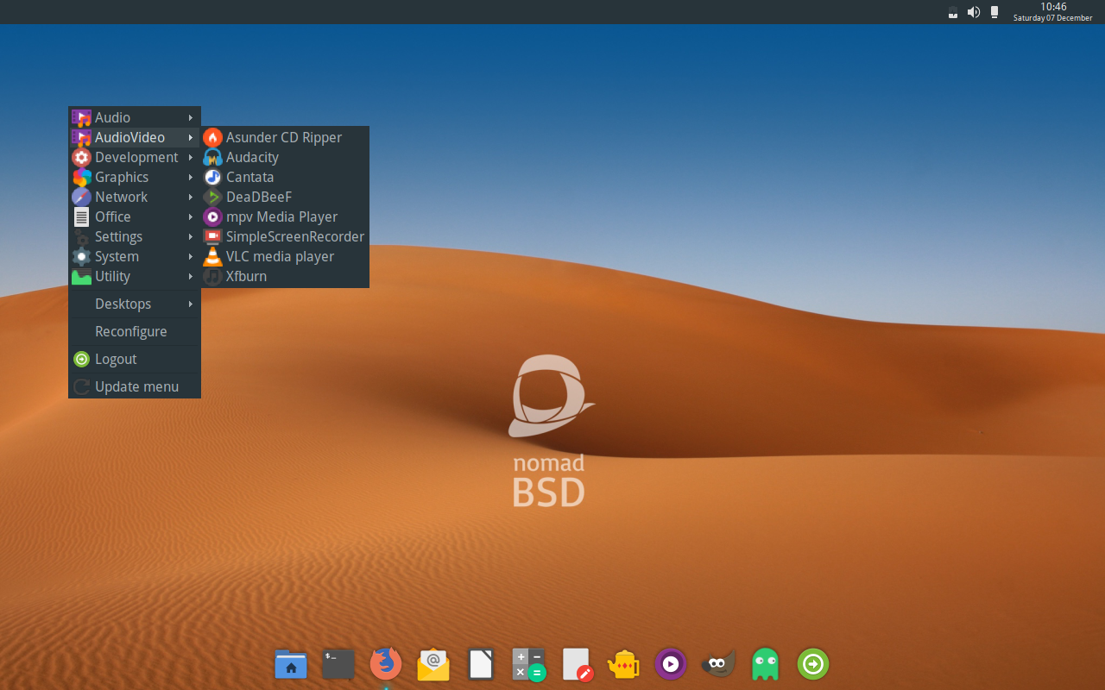The height and width of the screenshot is (690, 1105).
Task: Open Firefox from the dock
Action: 385,664
